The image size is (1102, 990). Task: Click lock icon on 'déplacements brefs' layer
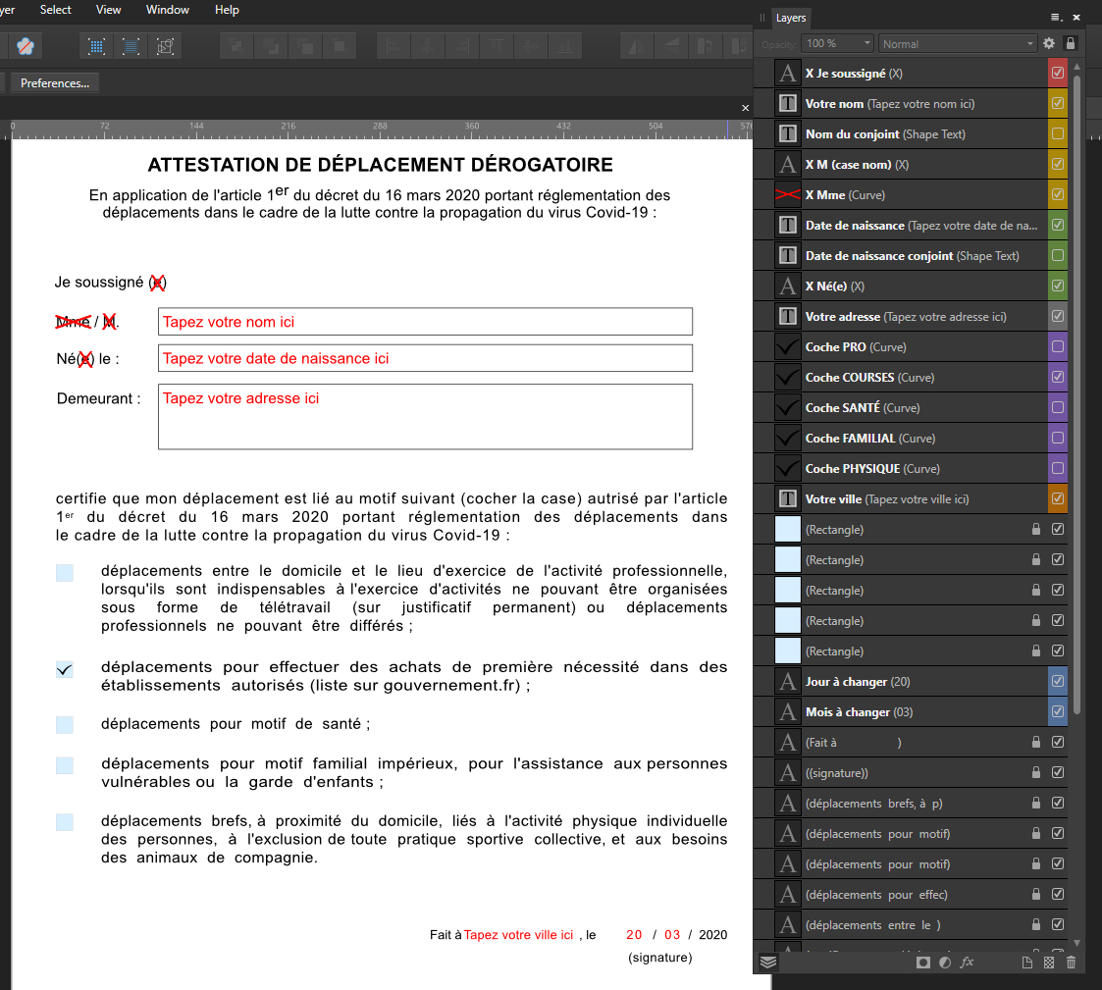point(1036,803)
